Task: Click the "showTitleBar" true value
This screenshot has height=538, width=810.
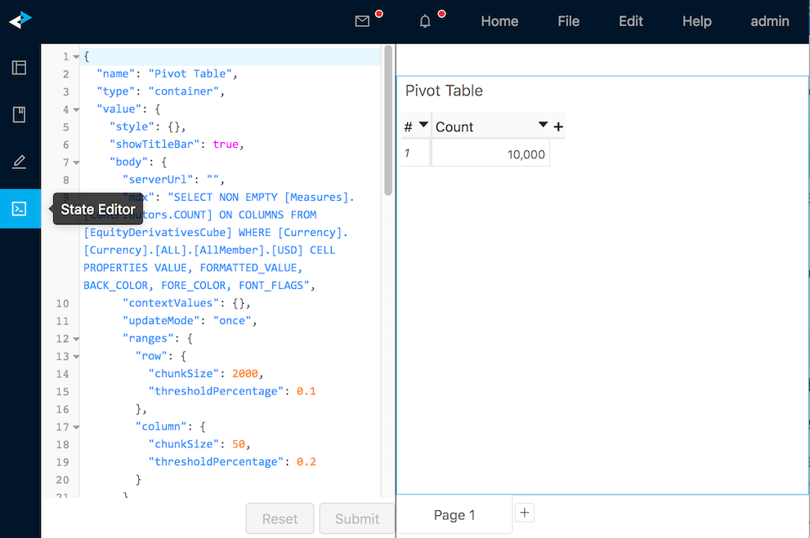Action: 226,145
